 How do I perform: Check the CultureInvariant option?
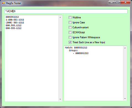(70, 27)
